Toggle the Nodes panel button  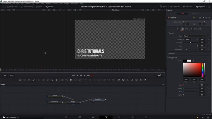pyautogui.click(x=49, y=7)
